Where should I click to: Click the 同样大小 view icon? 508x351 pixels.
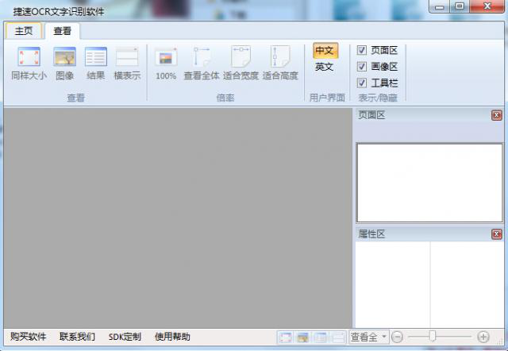[29, 64]
